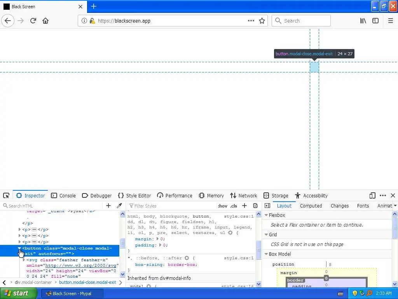The height and width of the screenshot is (299, 398).
Task: Open the w3.org/2000/svg link in markup
Action: click(81, 266)
